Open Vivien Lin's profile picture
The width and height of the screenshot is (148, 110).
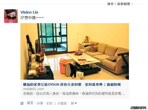pyautogui.click(x=11, y=16)
